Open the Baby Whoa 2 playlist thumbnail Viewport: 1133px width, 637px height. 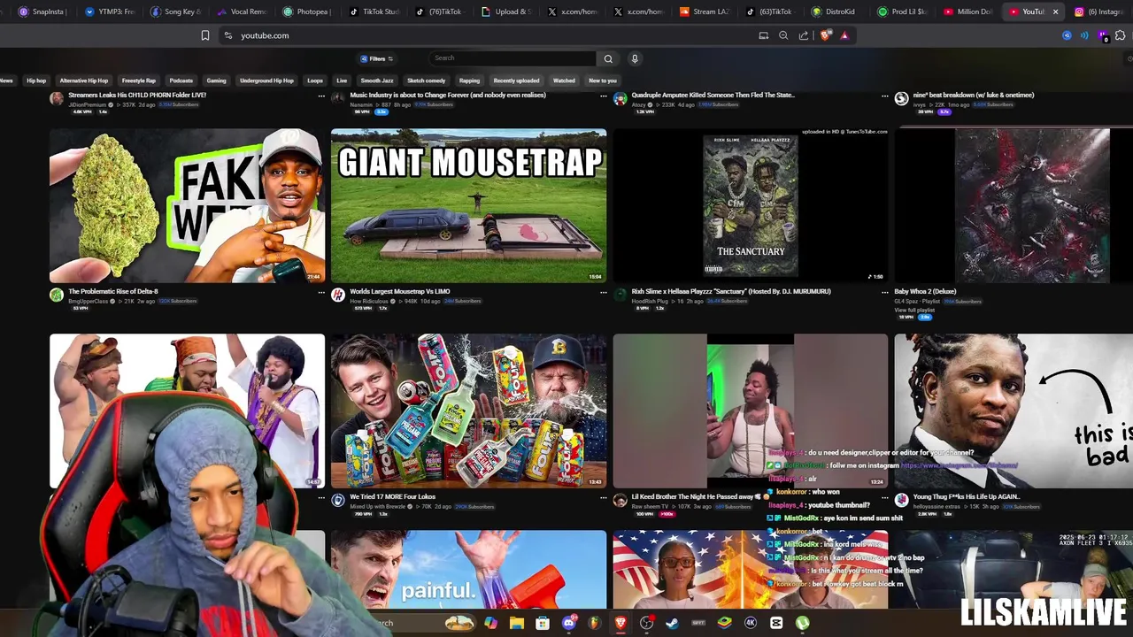[1014, 206]
